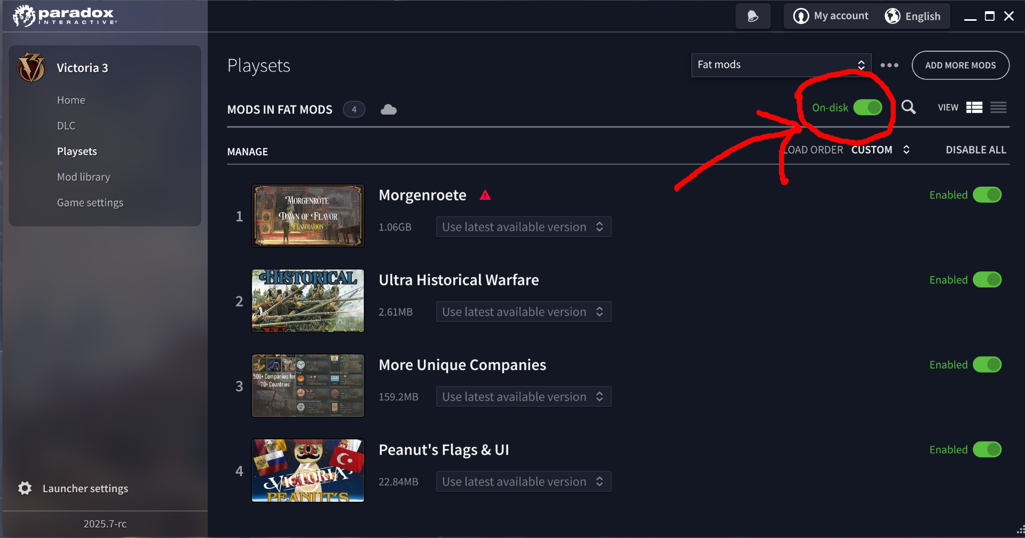Click the 2.61MB size label

pyautogui.click(x=396, y=312)
